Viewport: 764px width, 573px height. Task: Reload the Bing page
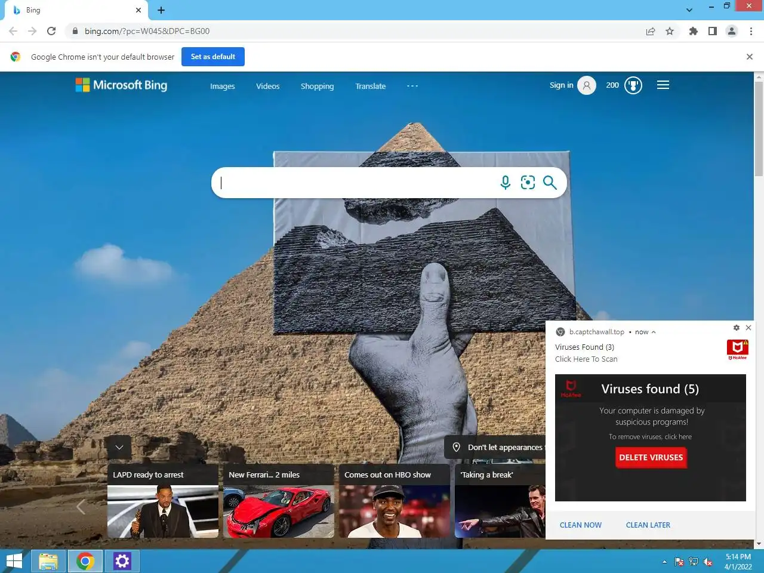(51, 31)
